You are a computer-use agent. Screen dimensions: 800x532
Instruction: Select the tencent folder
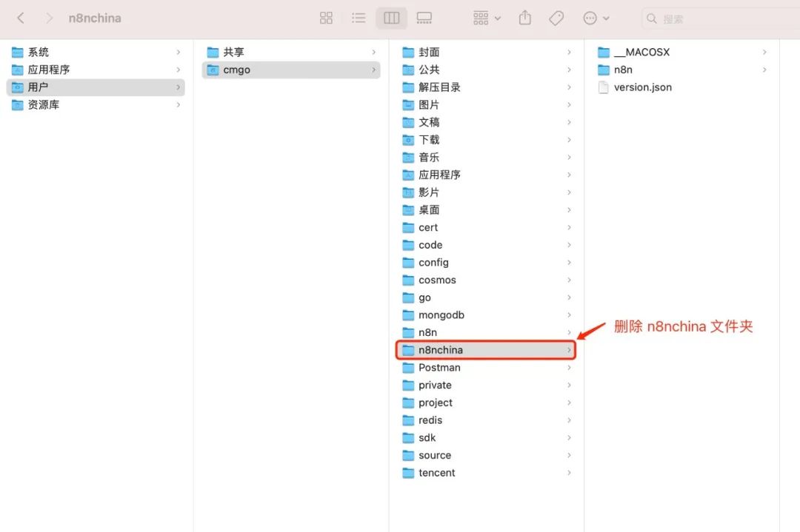[x=486, y=473]
